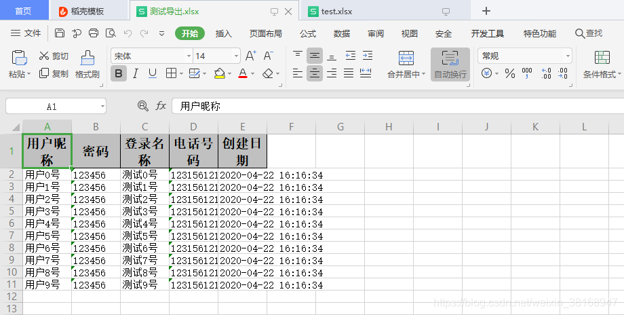The height and width of the screenshot is (315, 624).
Task: Apply the red font color A
Action: tap(243, 73)
